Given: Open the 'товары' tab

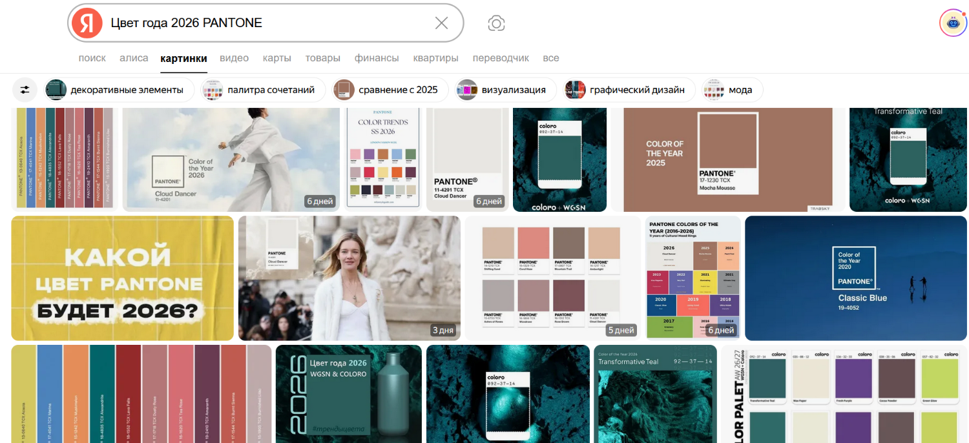Looking at the screenshot, I should click(x=323, y=58).
